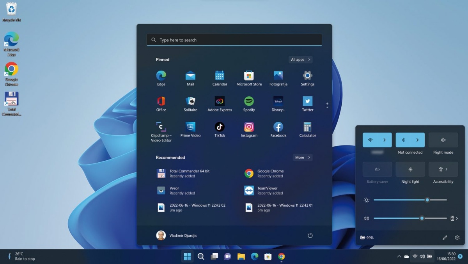Launch Spotify from pinned apps
The height and width of the screenshot is (264, 468).
tap(249, 104)
